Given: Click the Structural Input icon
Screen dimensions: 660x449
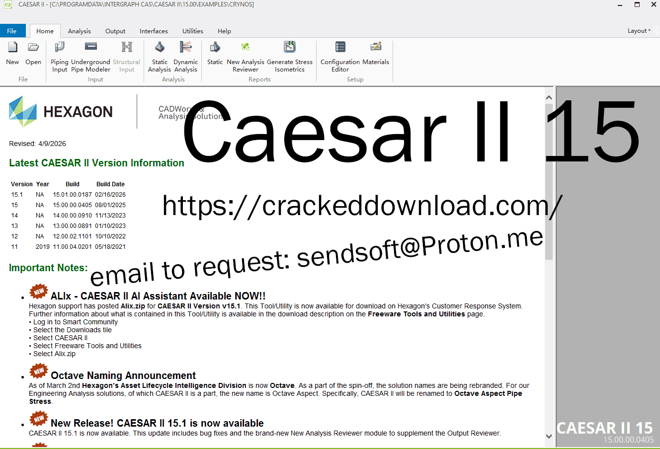Looking at the screenshot, I should click(127, 57).
